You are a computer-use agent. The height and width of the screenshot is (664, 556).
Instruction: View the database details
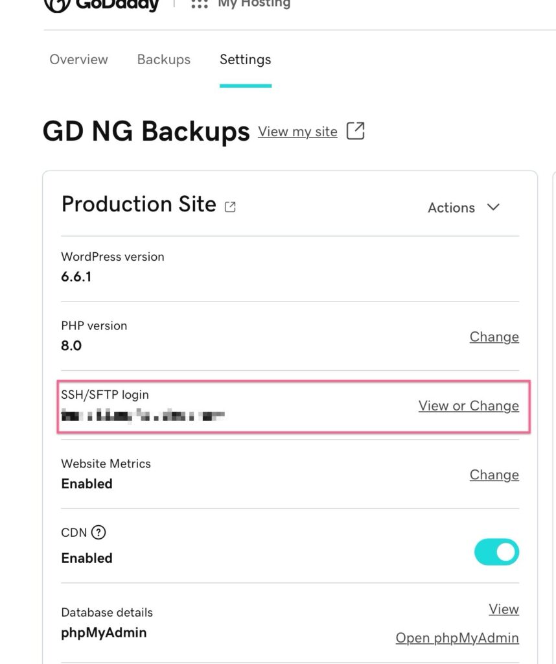504,609
